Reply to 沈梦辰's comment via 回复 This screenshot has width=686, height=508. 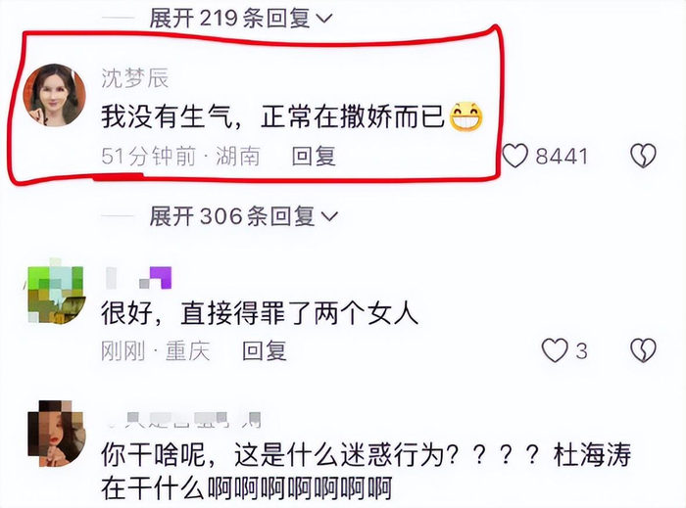[314, 157]
